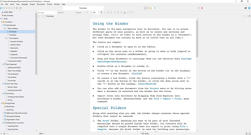The height and width of the screenshot is (135, 251).
Task: Toggle italic formatting
Action: click(x=105, y=12)
